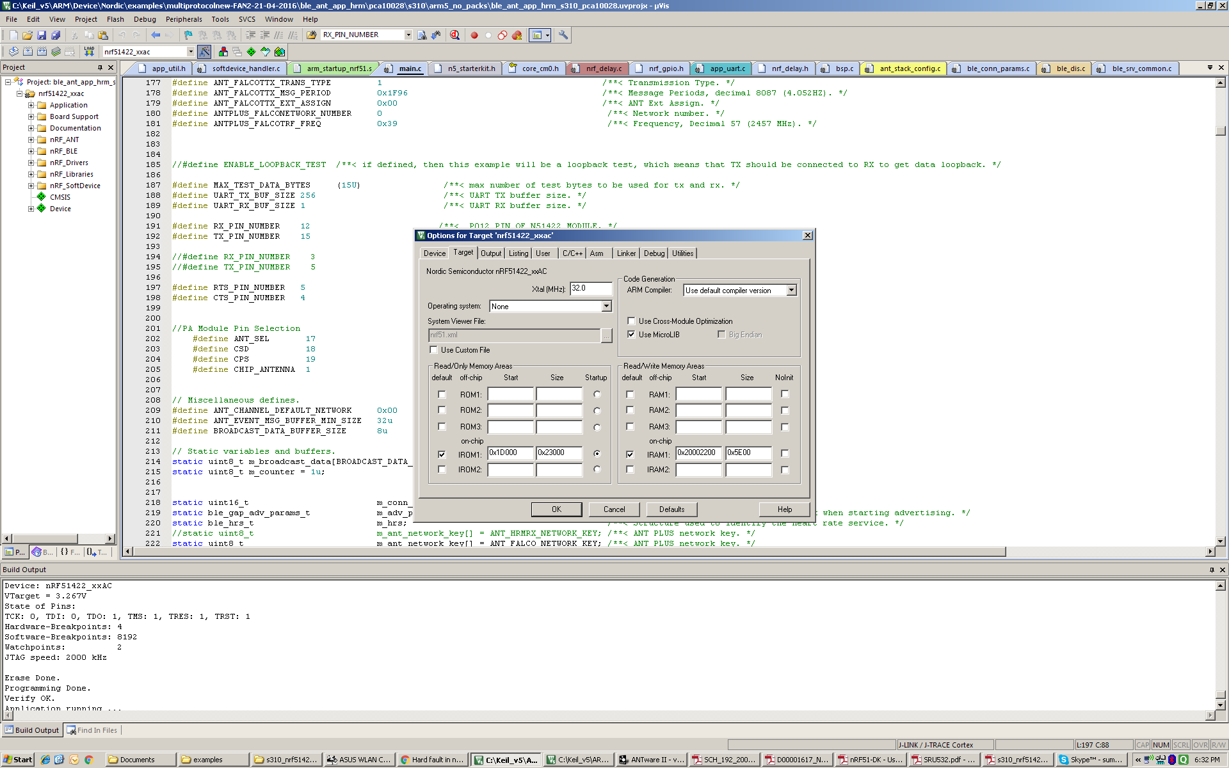Open the Flash menu
Image resolution: width=1229 pixels, height=768 pixels.
[115, 19]
